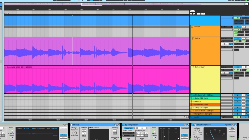Adjust the Chorus Delay 1 Highpass knob
Screen dimensions: 249x140
click(75, 133)
